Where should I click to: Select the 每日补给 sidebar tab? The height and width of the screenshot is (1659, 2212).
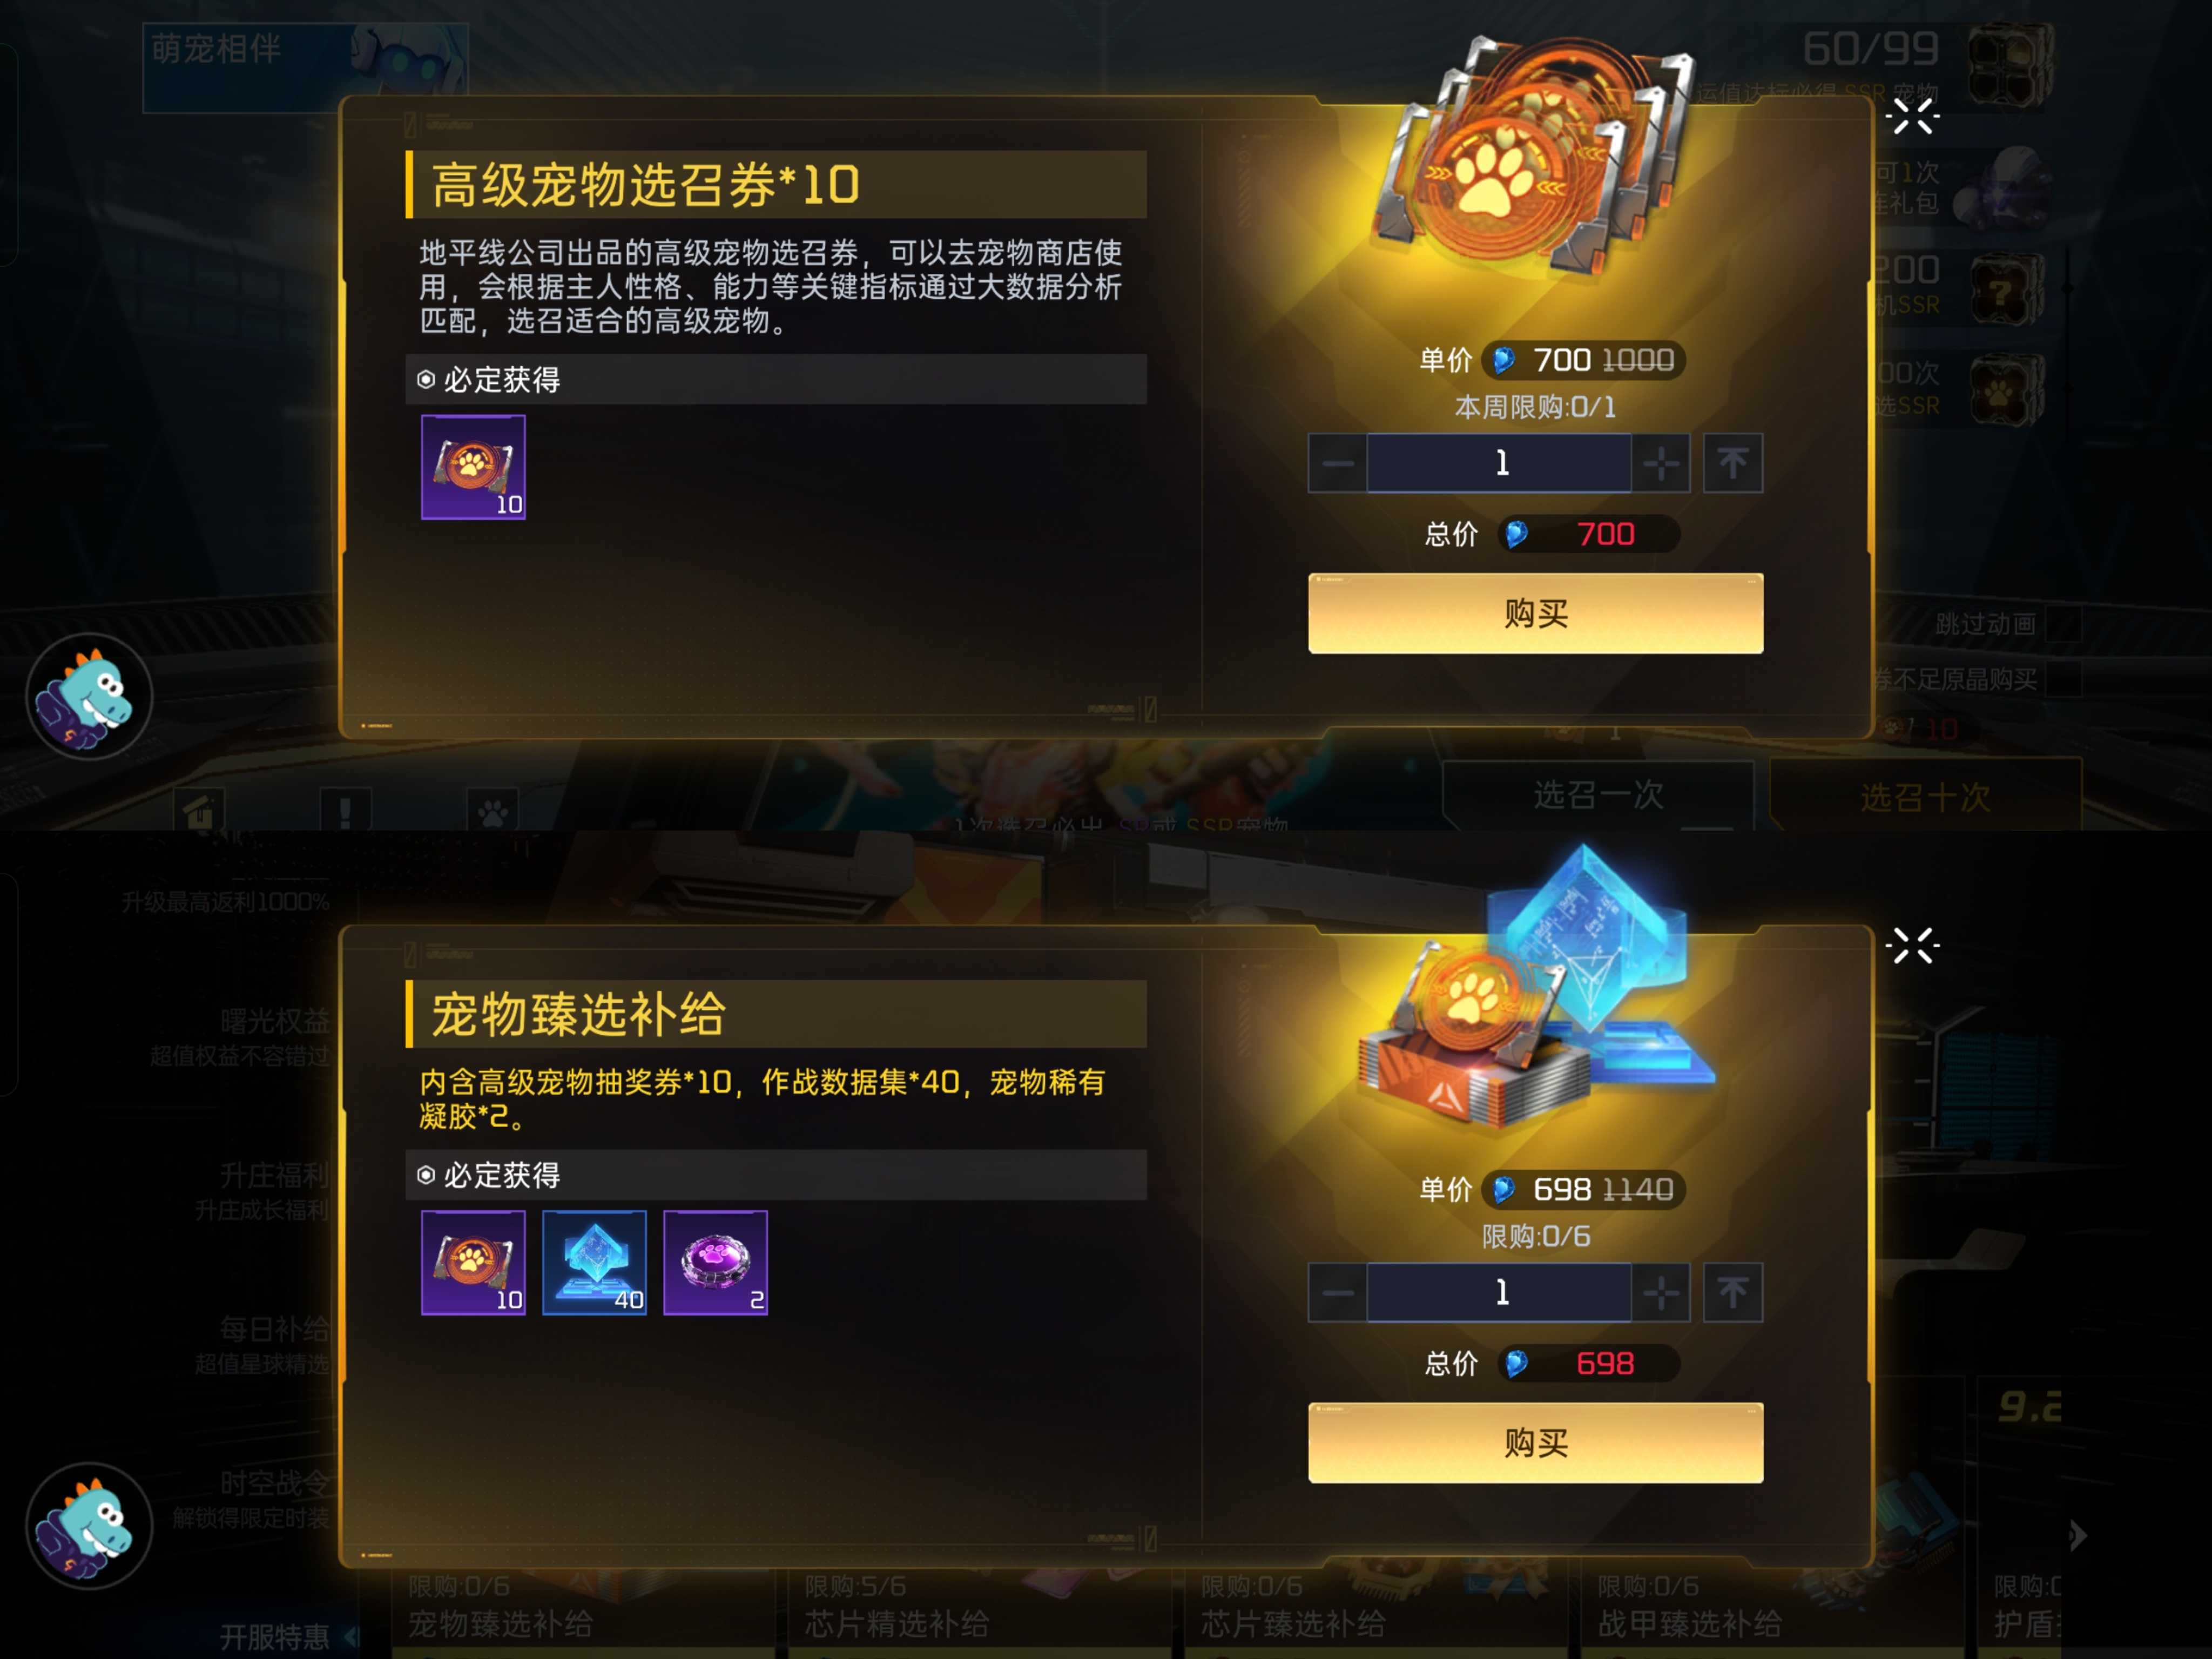262,1344
